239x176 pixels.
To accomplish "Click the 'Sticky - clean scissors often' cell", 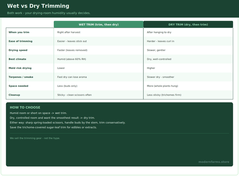I will pyautogui.click(x=99, y=95).
